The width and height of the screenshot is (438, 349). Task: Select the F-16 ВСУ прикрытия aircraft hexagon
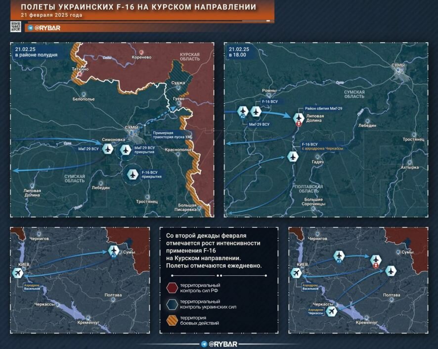tap(132, 174)
